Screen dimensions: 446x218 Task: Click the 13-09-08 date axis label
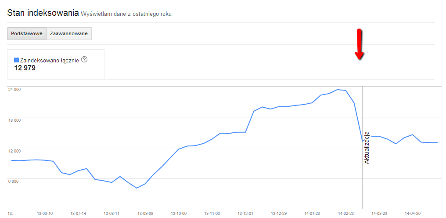[144, 214]
